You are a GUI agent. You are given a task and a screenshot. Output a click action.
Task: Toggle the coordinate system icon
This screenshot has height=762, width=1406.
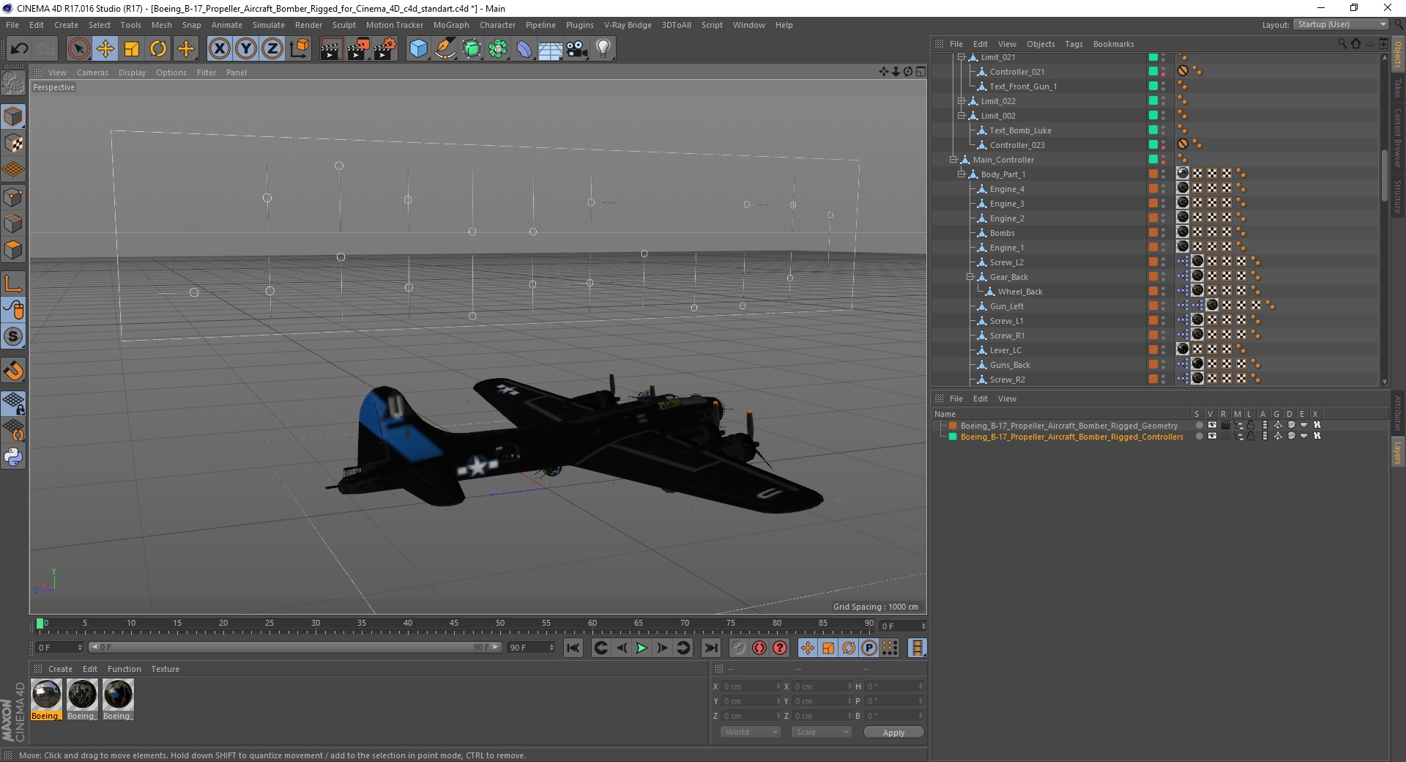[300, 49]
